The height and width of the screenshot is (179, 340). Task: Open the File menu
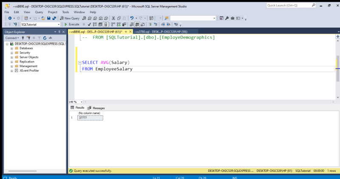click(7, 12)
